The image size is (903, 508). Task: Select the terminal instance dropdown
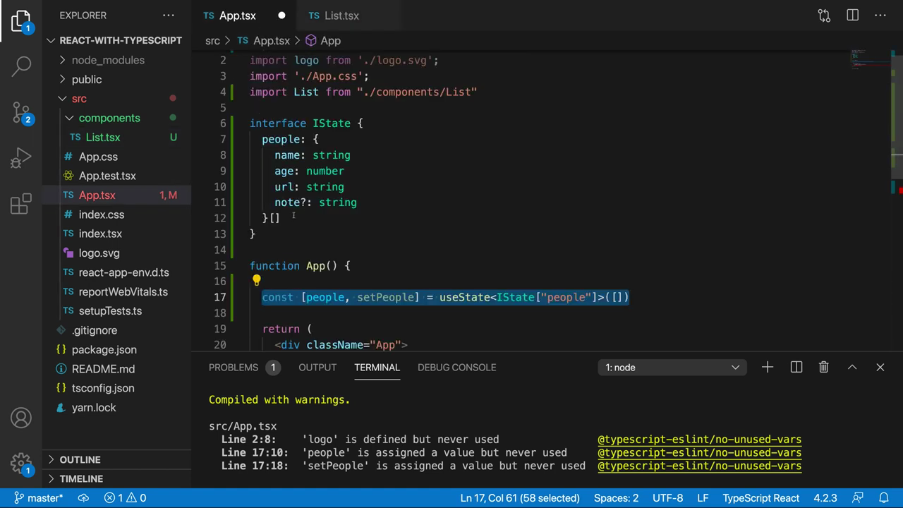672,367
